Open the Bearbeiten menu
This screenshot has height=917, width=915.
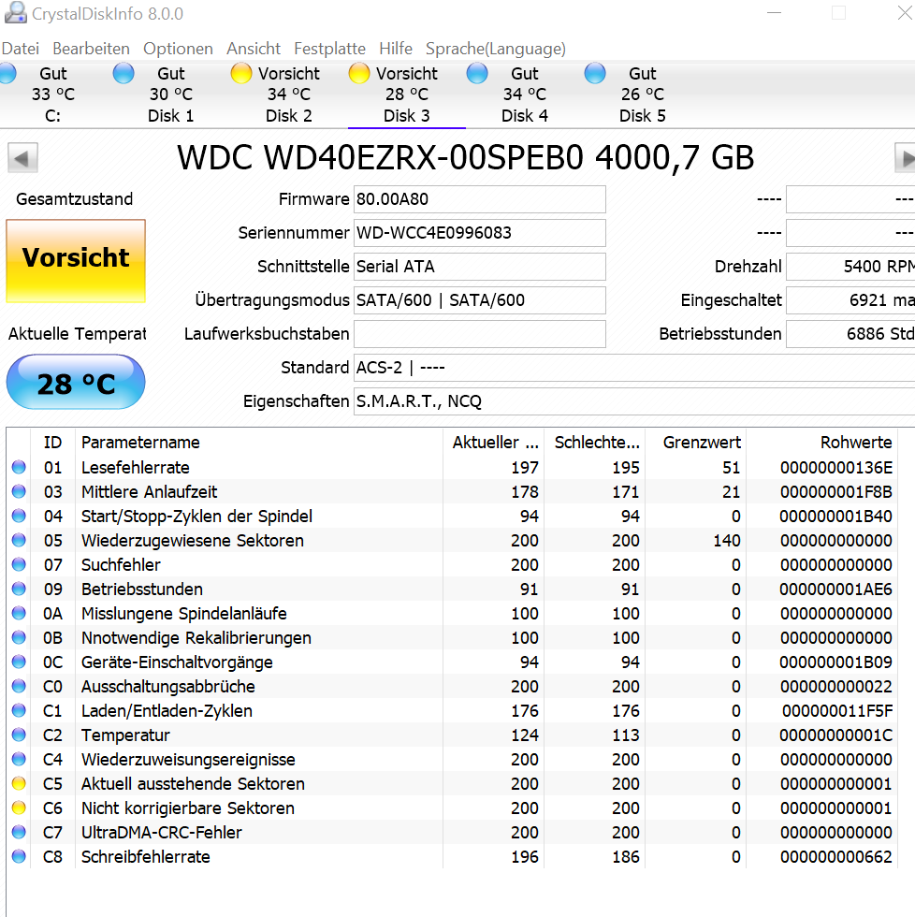tap(91, 49)
